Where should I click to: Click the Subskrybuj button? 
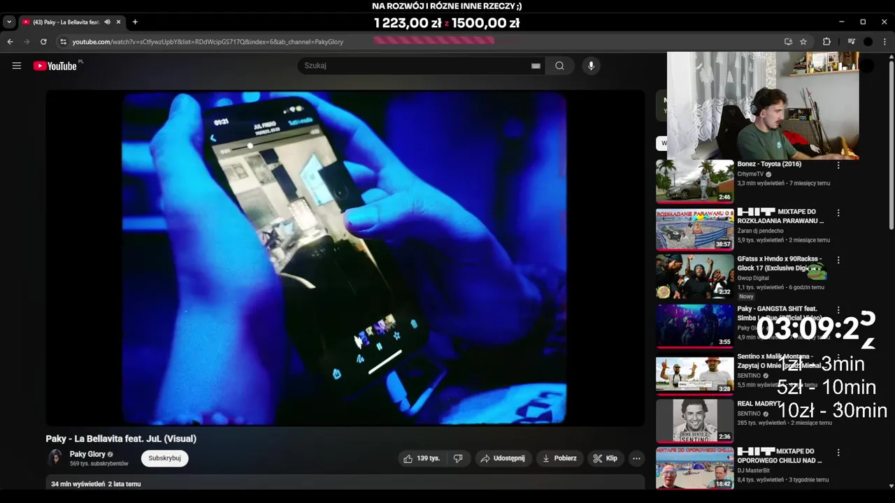click(164, 458)
